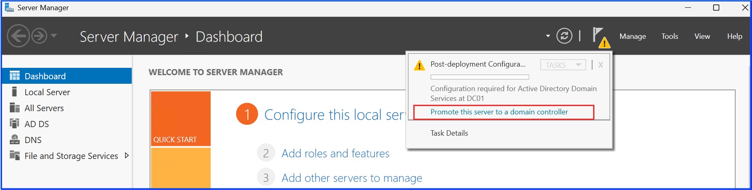Refresh the Server Manager dashboard

click(564, 36)
